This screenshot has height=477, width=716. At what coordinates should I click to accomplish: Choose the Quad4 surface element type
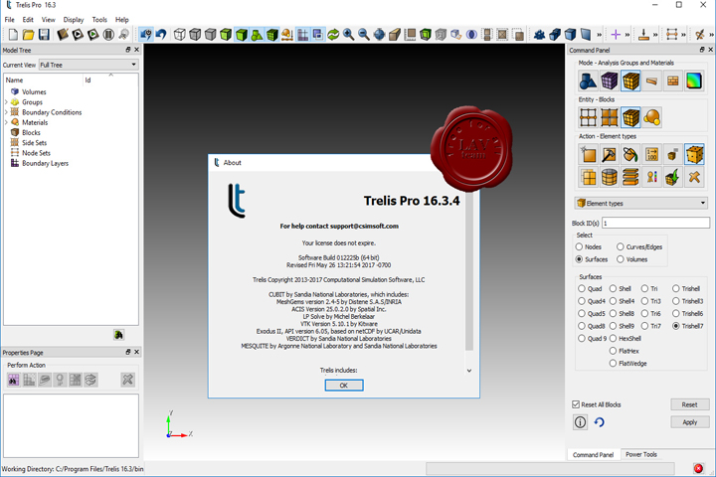(x=582, y=301)
